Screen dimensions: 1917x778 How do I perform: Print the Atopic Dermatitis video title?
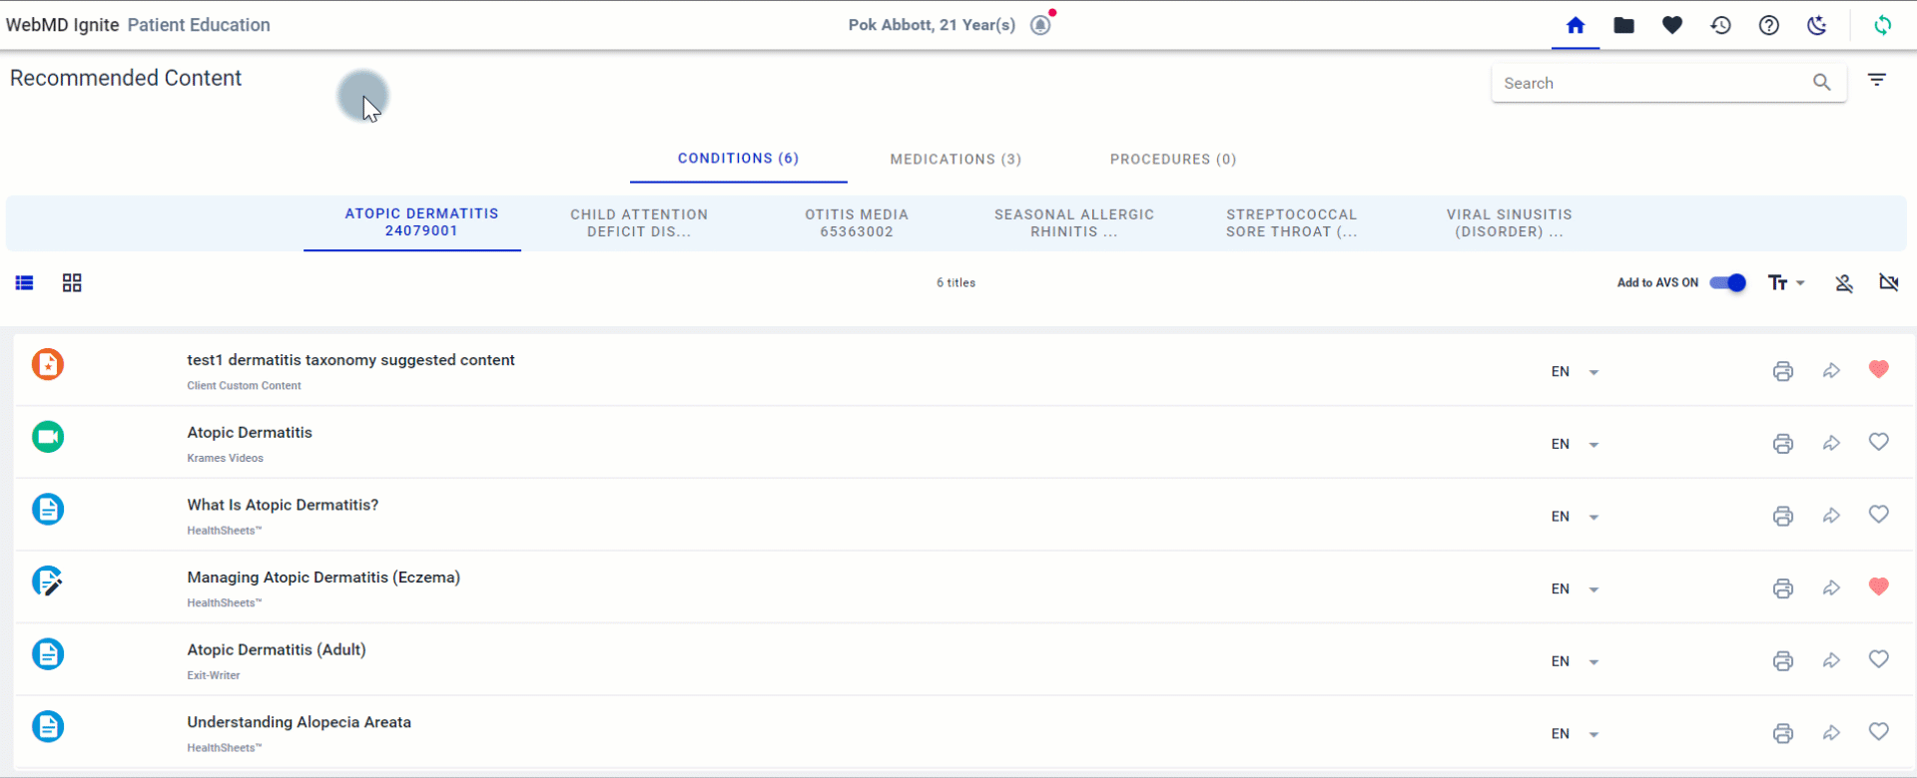1782,444
